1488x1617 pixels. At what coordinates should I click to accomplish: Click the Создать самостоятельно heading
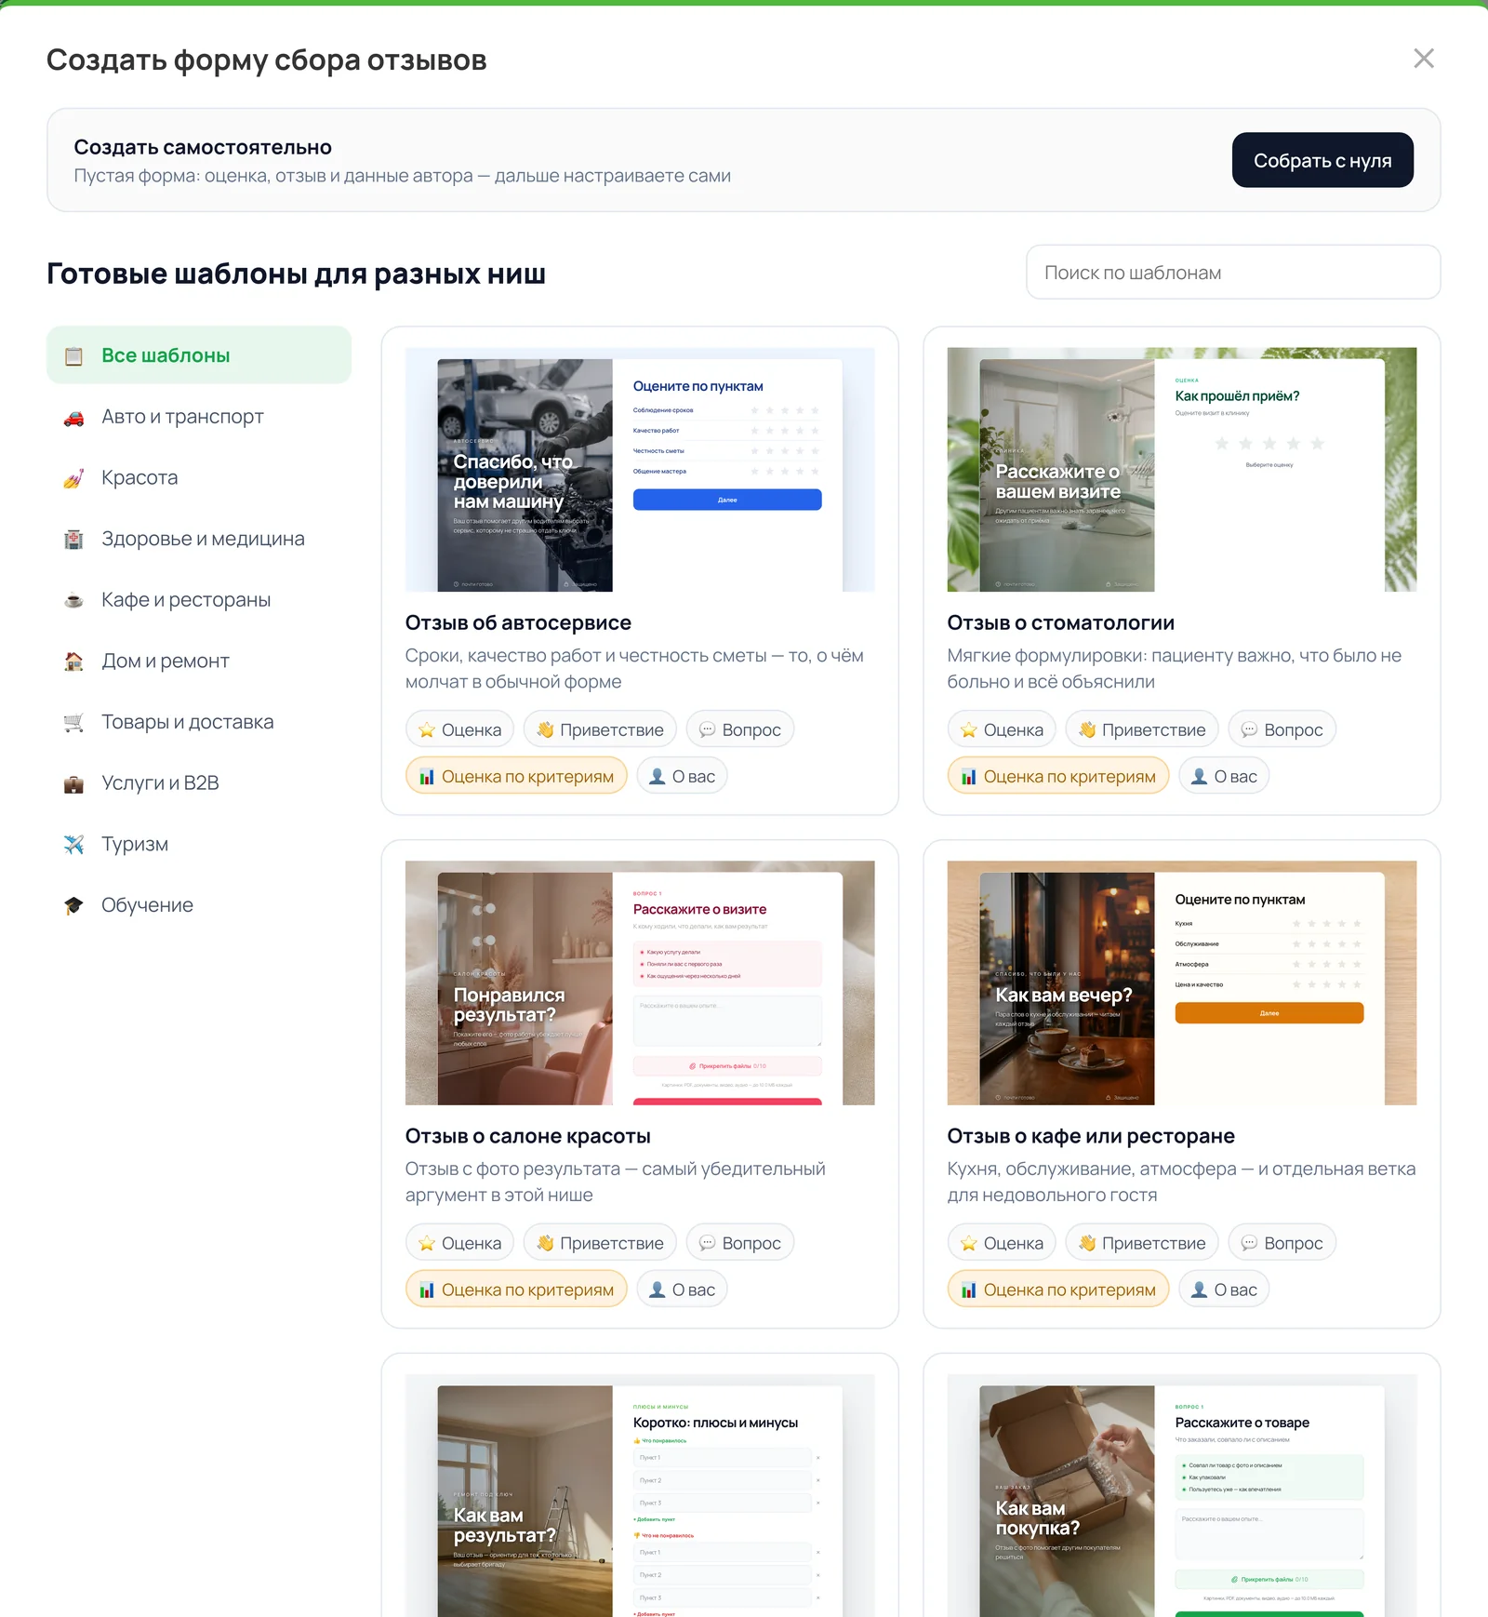(x=203, y=147)
